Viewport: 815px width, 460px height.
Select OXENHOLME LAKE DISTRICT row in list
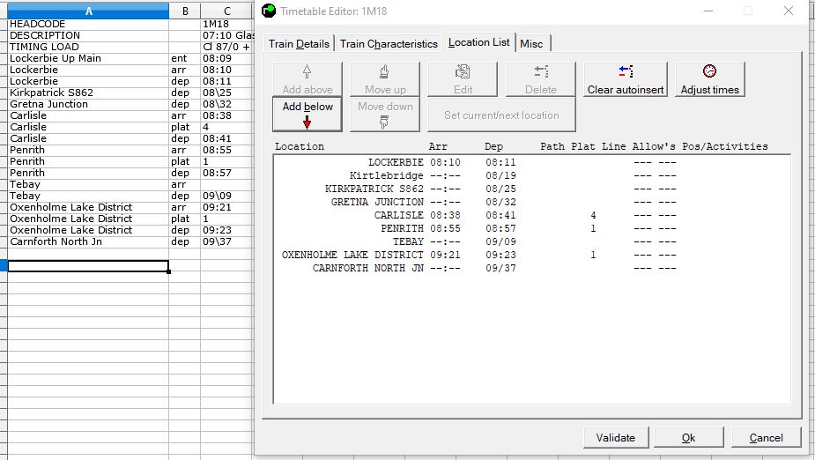pos(531,255)
